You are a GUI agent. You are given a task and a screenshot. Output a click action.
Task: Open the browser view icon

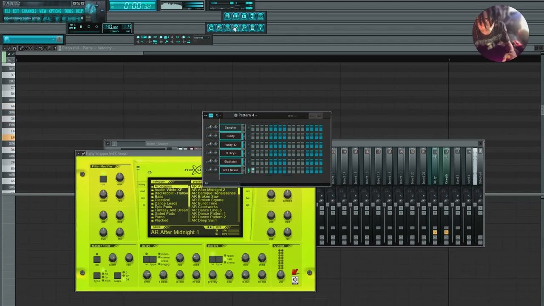tap(252, 16)
